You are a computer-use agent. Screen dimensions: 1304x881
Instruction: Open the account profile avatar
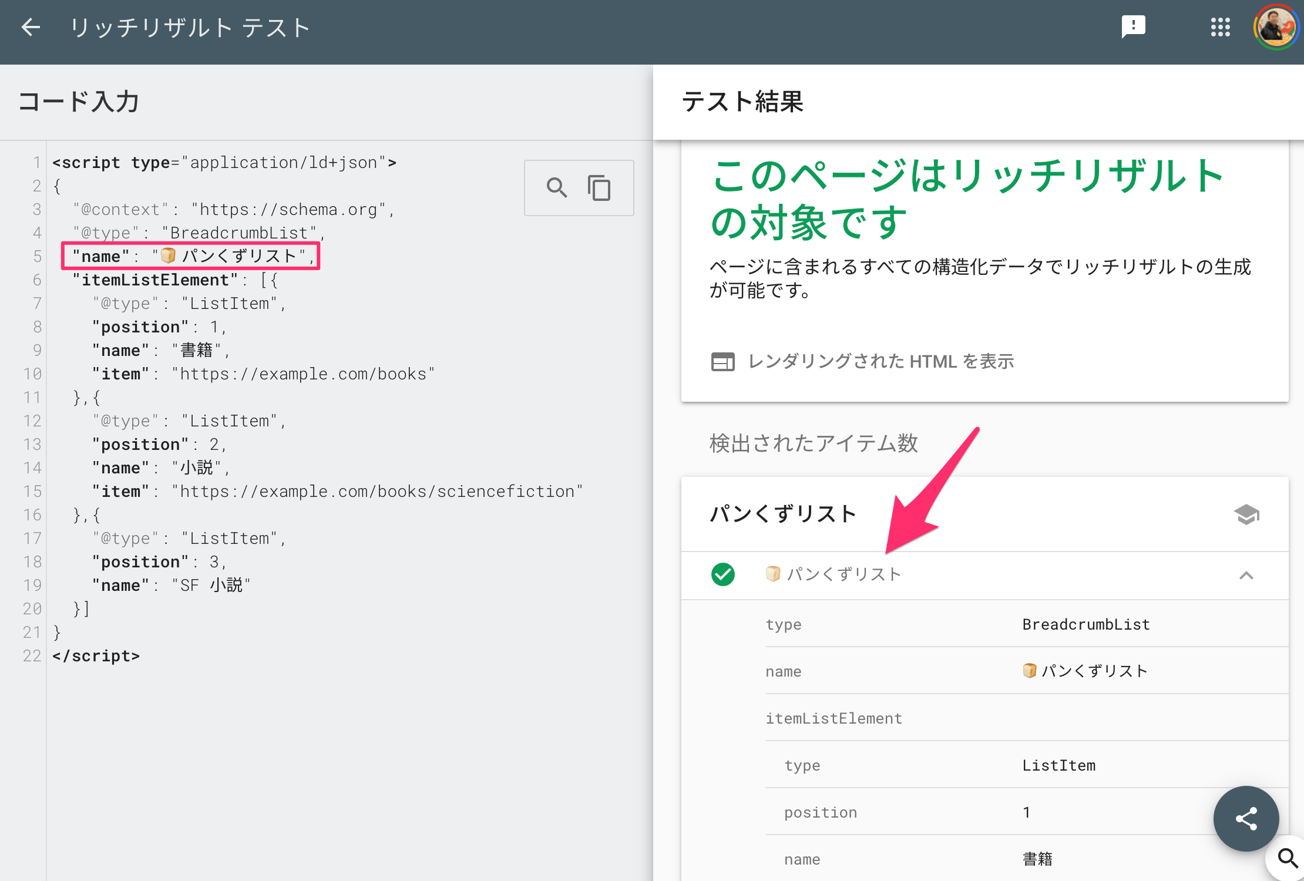pyautogui.click(x=1275, y=27)
